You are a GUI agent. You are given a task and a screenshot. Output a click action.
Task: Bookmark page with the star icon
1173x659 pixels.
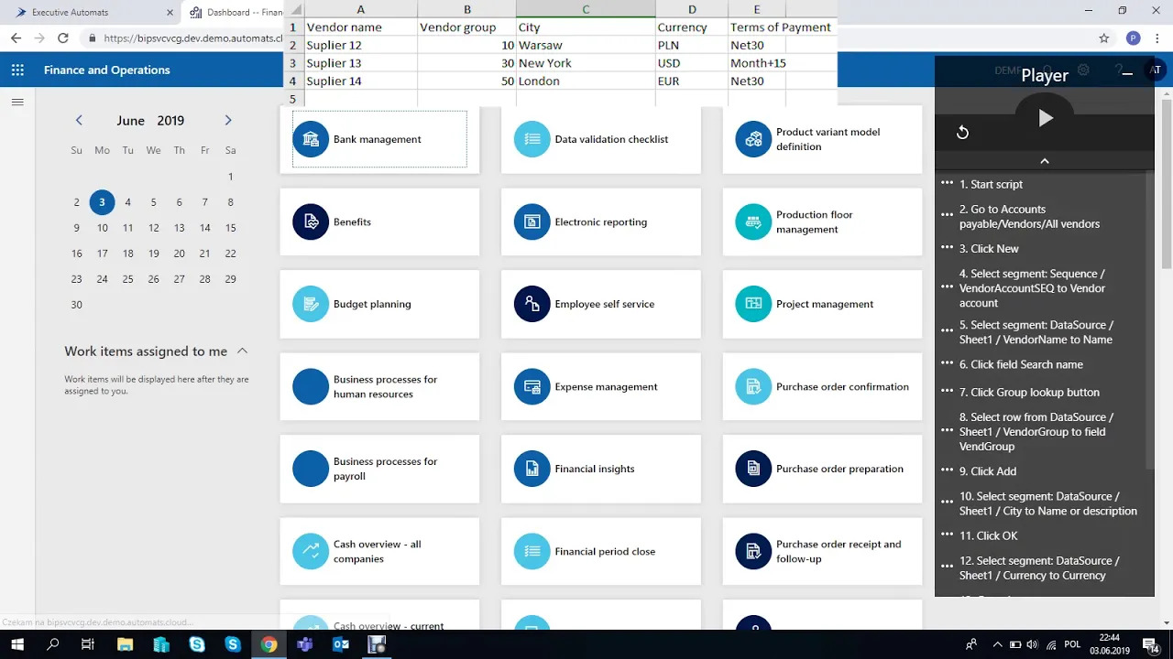[x=1104, y=38]
